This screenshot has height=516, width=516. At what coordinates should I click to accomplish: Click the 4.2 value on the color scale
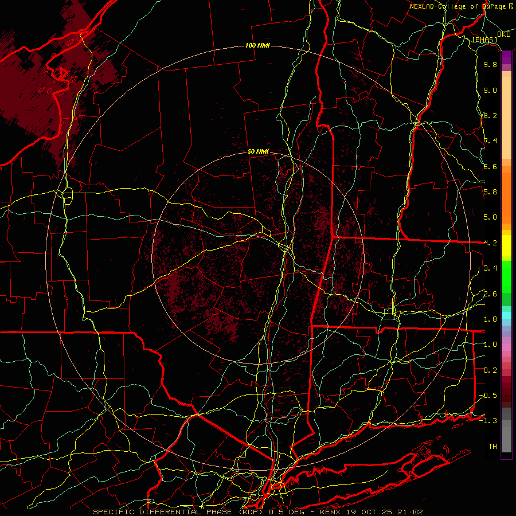[x=490, y=243]
